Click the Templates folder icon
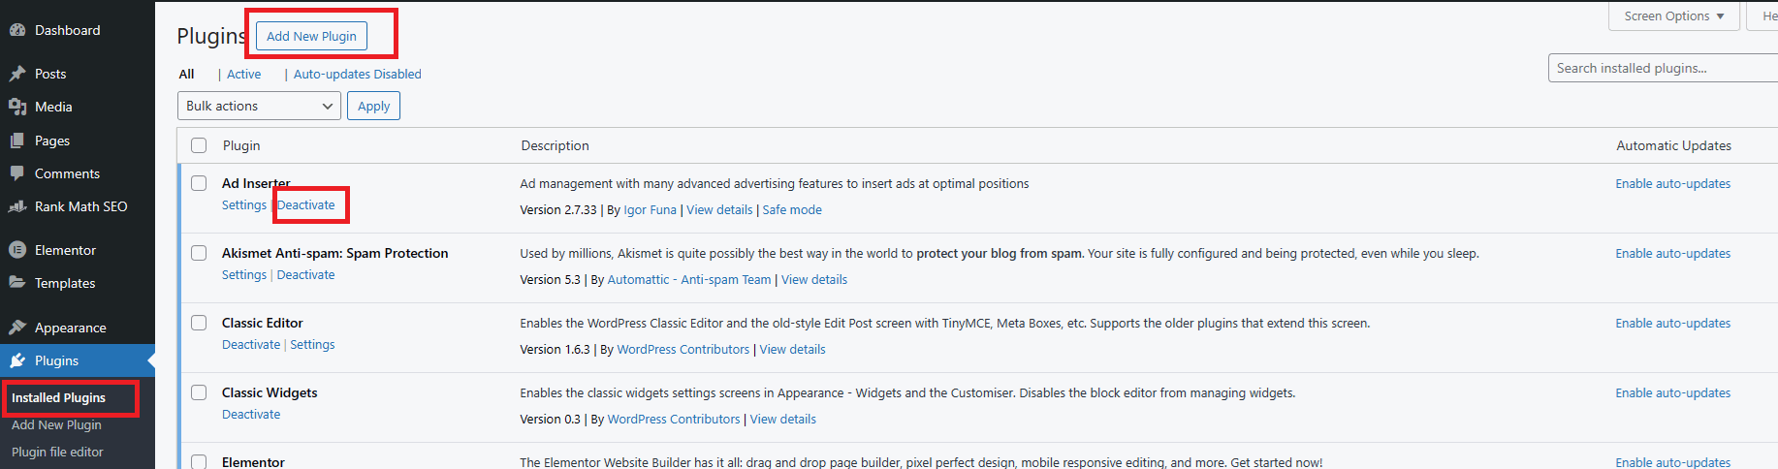This screenshot has width=1778, height=469. [17, 283]
